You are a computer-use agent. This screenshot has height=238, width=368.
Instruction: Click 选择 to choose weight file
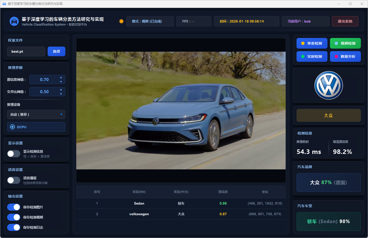(57, 51)
